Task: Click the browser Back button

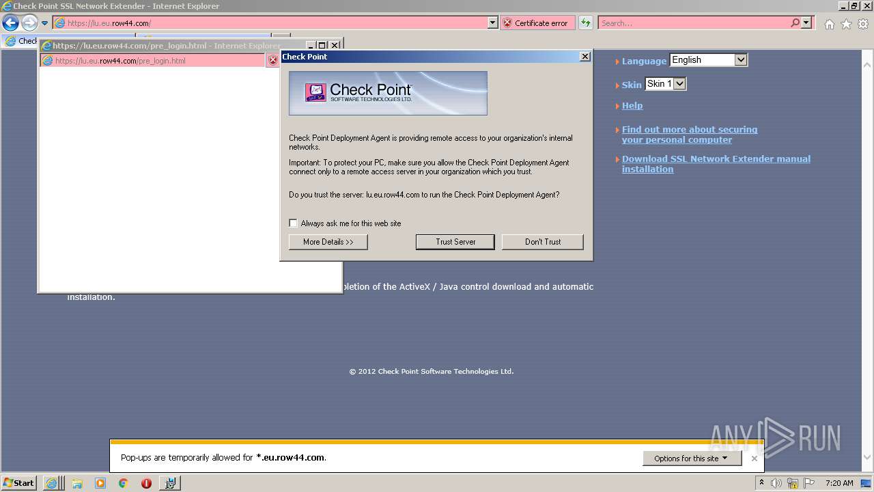Action: click(10, 23)
